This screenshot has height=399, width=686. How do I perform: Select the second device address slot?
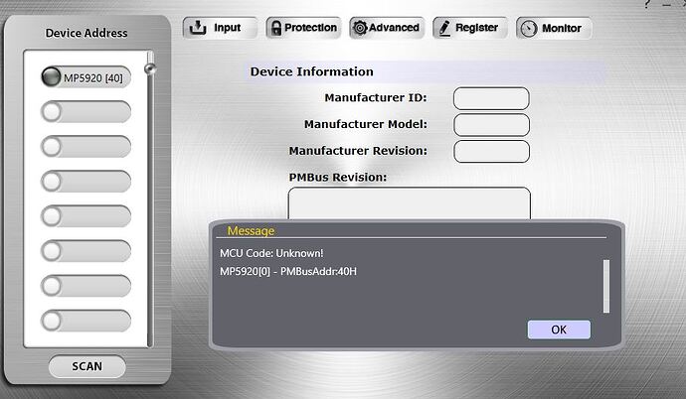coord(86,112)
